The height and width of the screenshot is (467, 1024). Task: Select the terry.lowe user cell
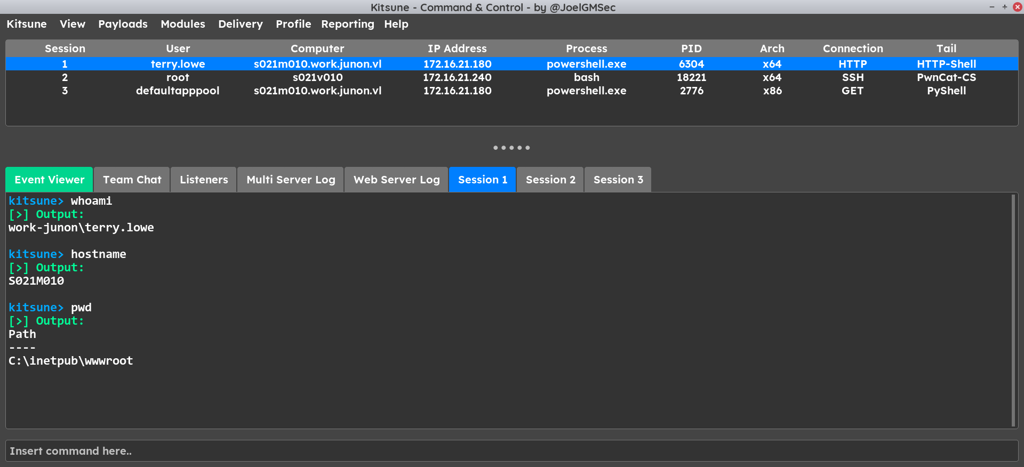[x=178, y=64]
